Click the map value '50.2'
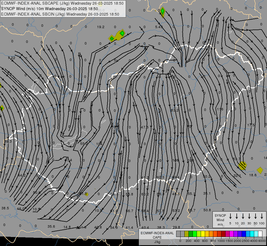 coord(207,176)
